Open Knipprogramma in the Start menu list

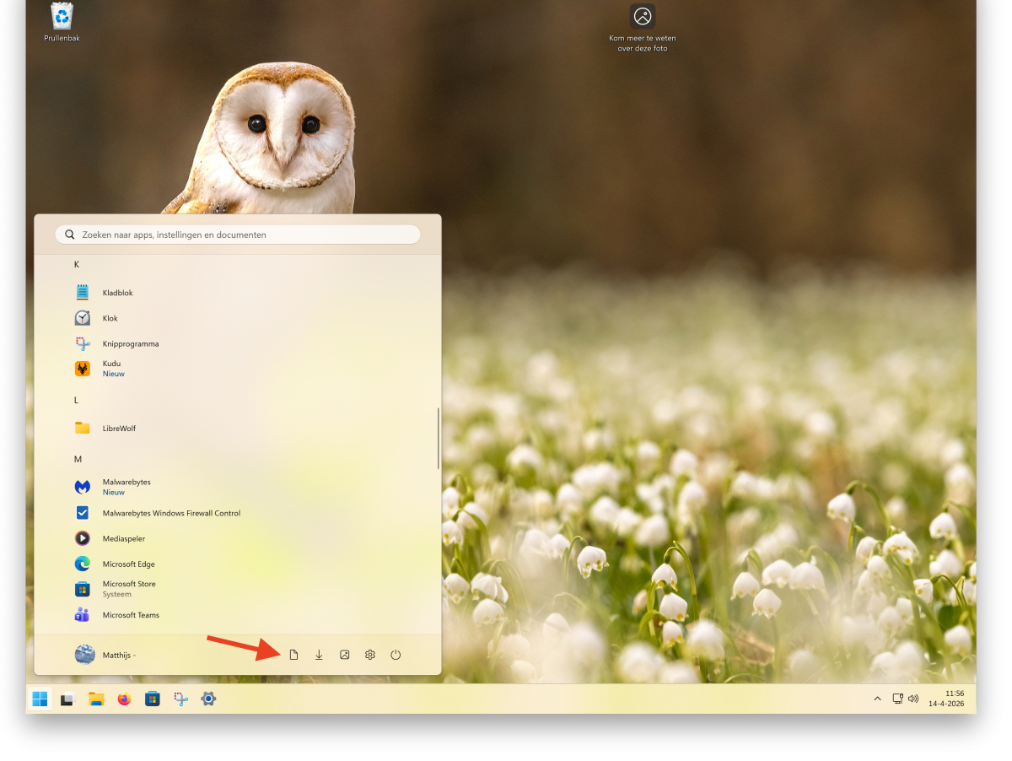coord(130,344)
